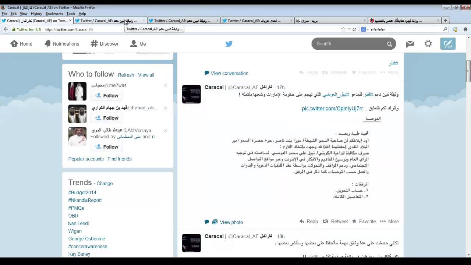This screenshot has width=471, height=265.
Task: Open the Ivan Lendl trend
Action: 78,223
